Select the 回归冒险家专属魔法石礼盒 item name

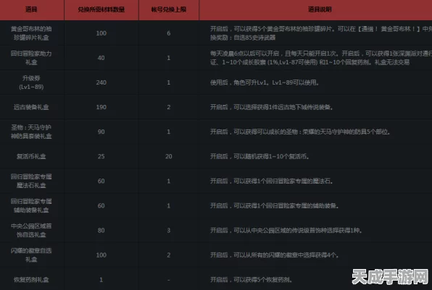coord(31,181)
